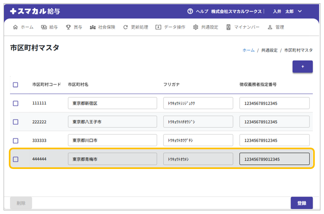Open the 管理 administration menu
Image resolution: width=324 pixels, height=214 pixels.
tap(276, 27)
